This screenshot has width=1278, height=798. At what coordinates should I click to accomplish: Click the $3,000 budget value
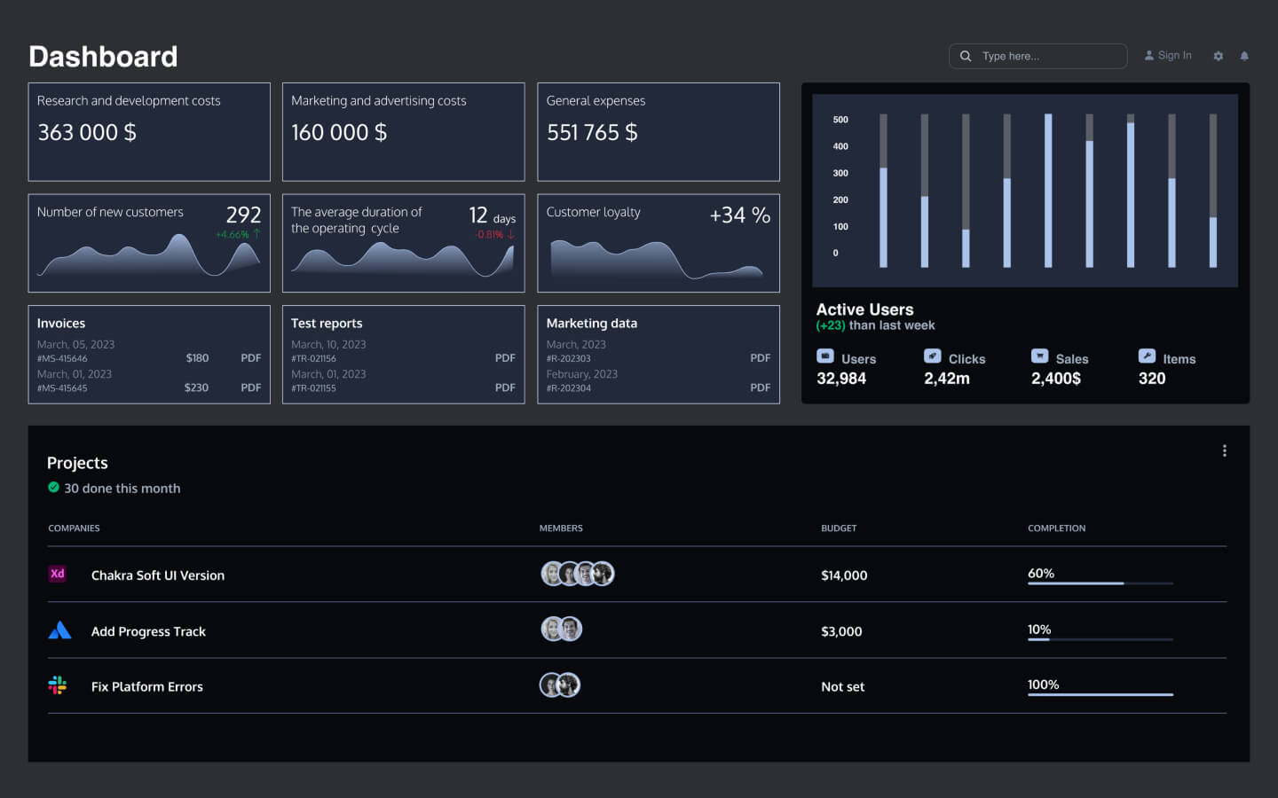(x=841, y=631)
